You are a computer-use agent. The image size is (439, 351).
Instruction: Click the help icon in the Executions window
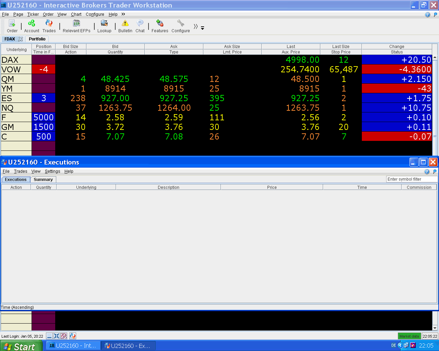click(x=427, y=171)
